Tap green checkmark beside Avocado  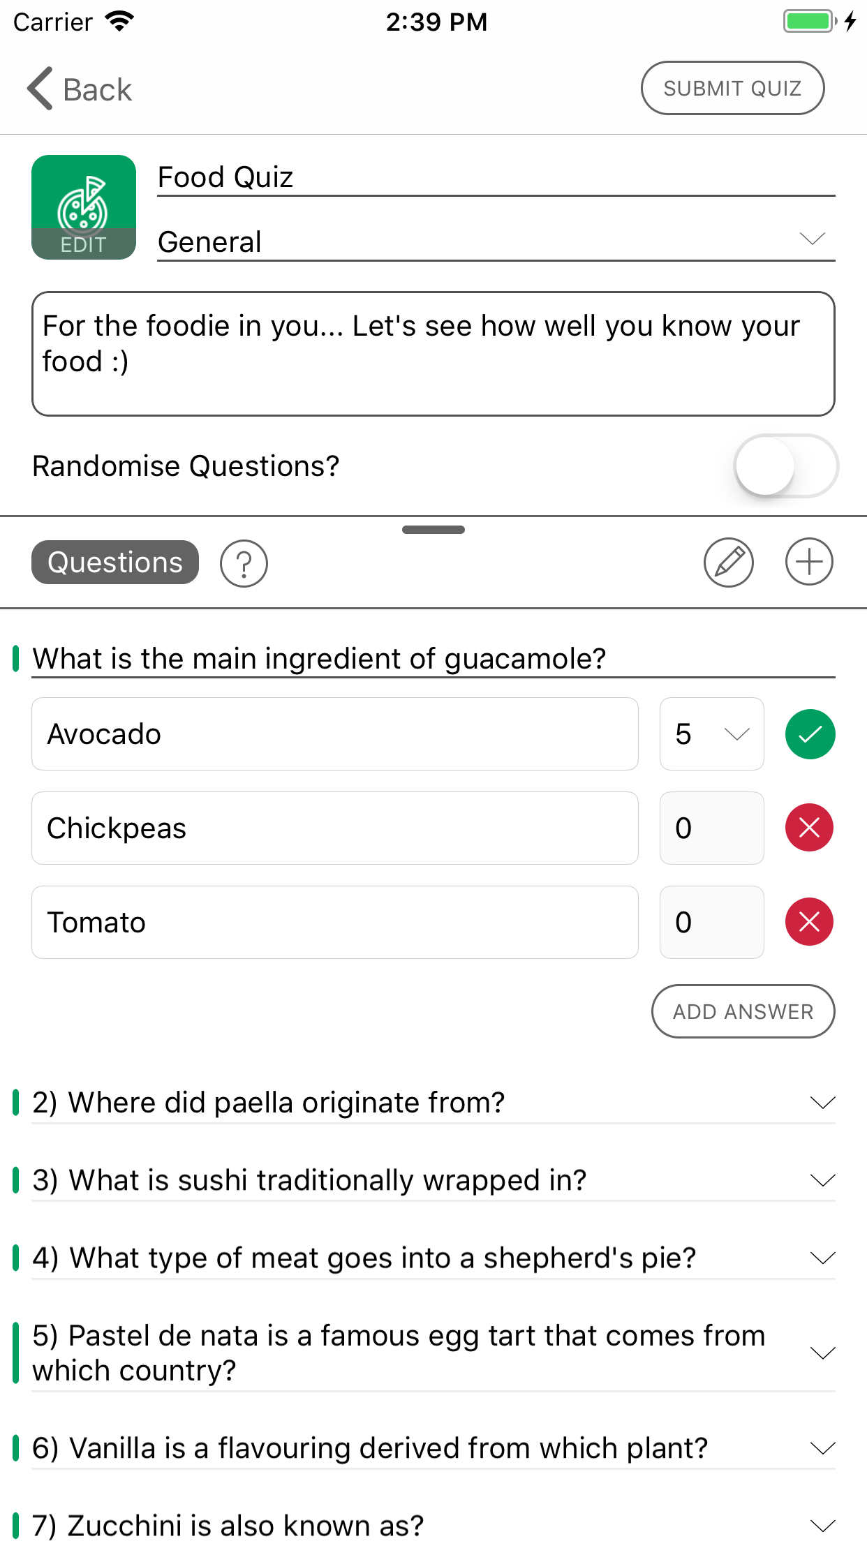click(810, 734)
